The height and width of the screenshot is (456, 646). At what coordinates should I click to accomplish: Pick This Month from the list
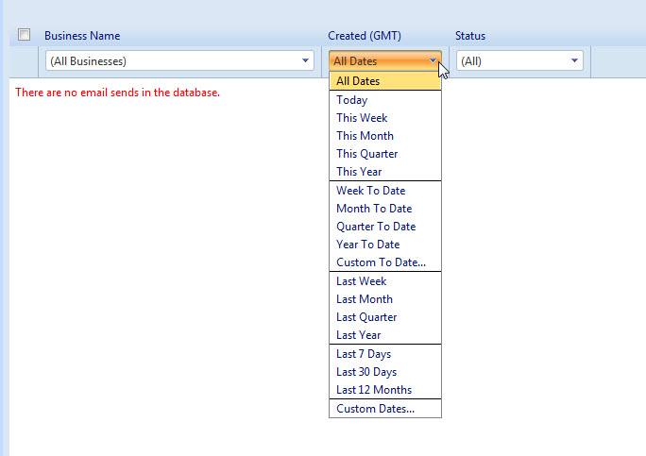click(365, 136)
